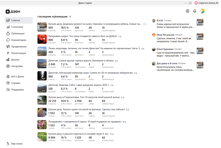Screen dimensions: 221x148
Task: Click the Дзен logo
Action: coord(13,11)
